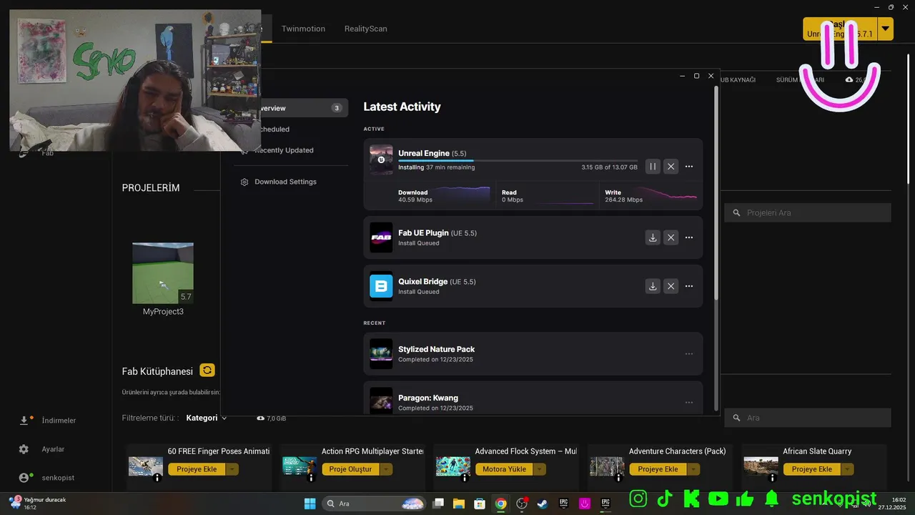Show info for Advanced Flock System asset
The width and height of the screenshot is (915, 515).
pyautogui.click(x=465, y=479)
